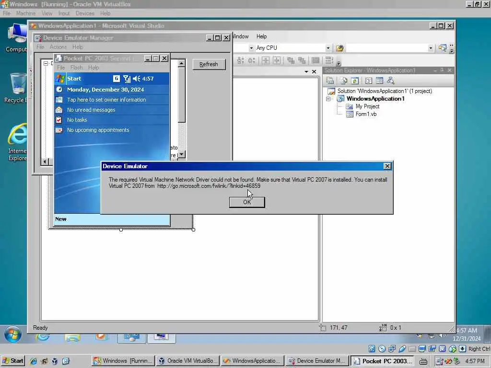This screenshot has height=368, width=491.
Task: Click Center Horizontally layout icon
Action: pos(266,60)
